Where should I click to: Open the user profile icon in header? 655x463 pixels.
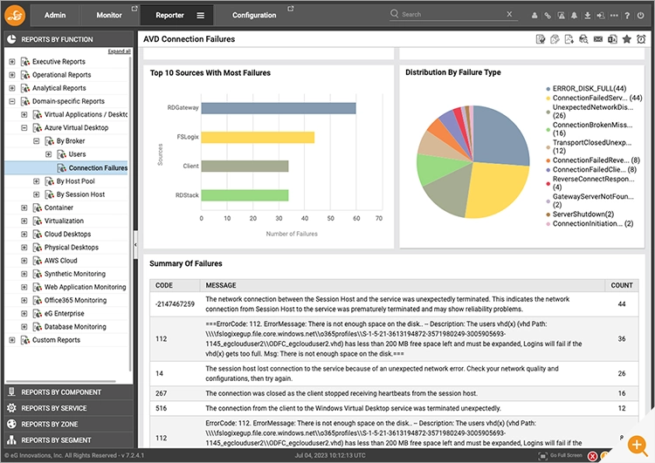pyautogui.click(x=534, y=16)
